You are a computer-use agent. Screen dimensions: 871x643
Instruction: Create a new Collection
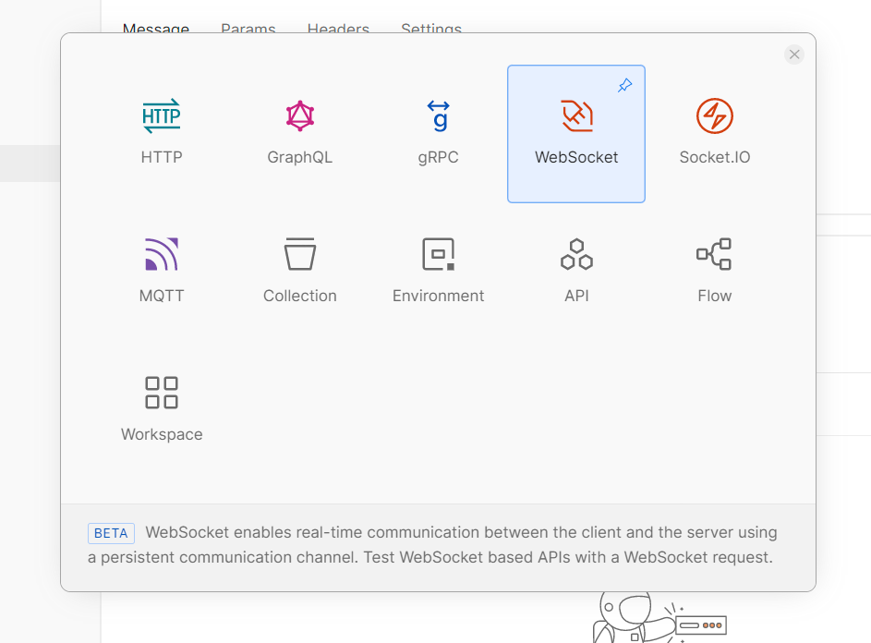[300, 273]
